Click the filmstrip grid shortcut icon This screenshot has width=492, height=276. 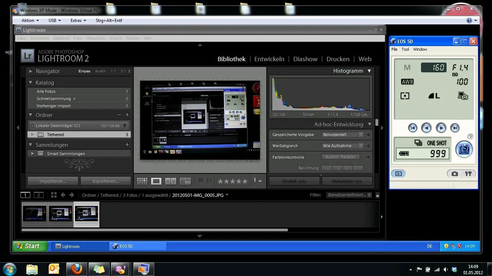pos(54,195)
